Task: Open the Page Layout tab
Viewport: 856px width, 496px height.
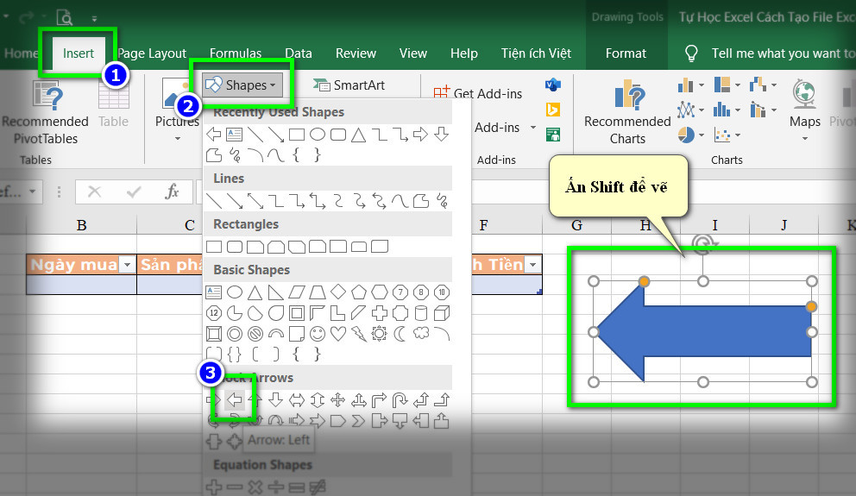Action: coord(152,53)
